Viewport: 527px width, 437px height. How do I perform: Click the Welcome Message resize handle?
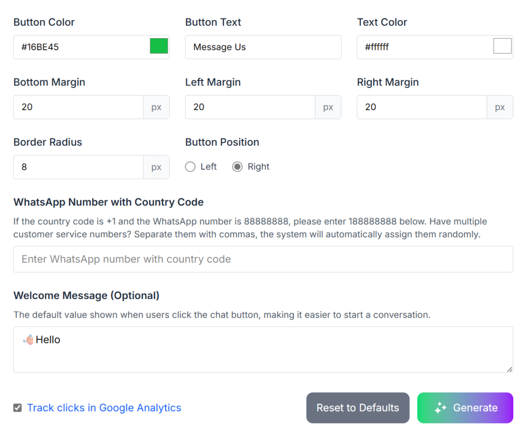[x=510, y=370]
